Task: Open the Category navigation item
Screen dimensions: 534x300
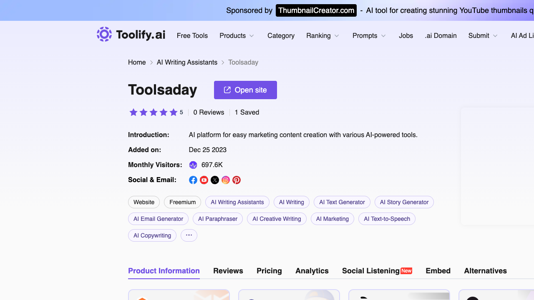Action: click(281, 36)
